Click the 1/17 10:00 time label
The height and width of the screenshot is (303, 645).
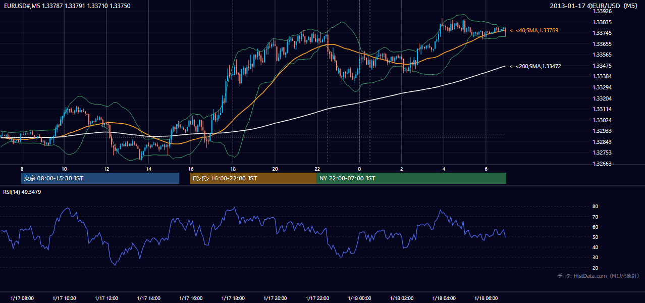(x=64, y=298)
